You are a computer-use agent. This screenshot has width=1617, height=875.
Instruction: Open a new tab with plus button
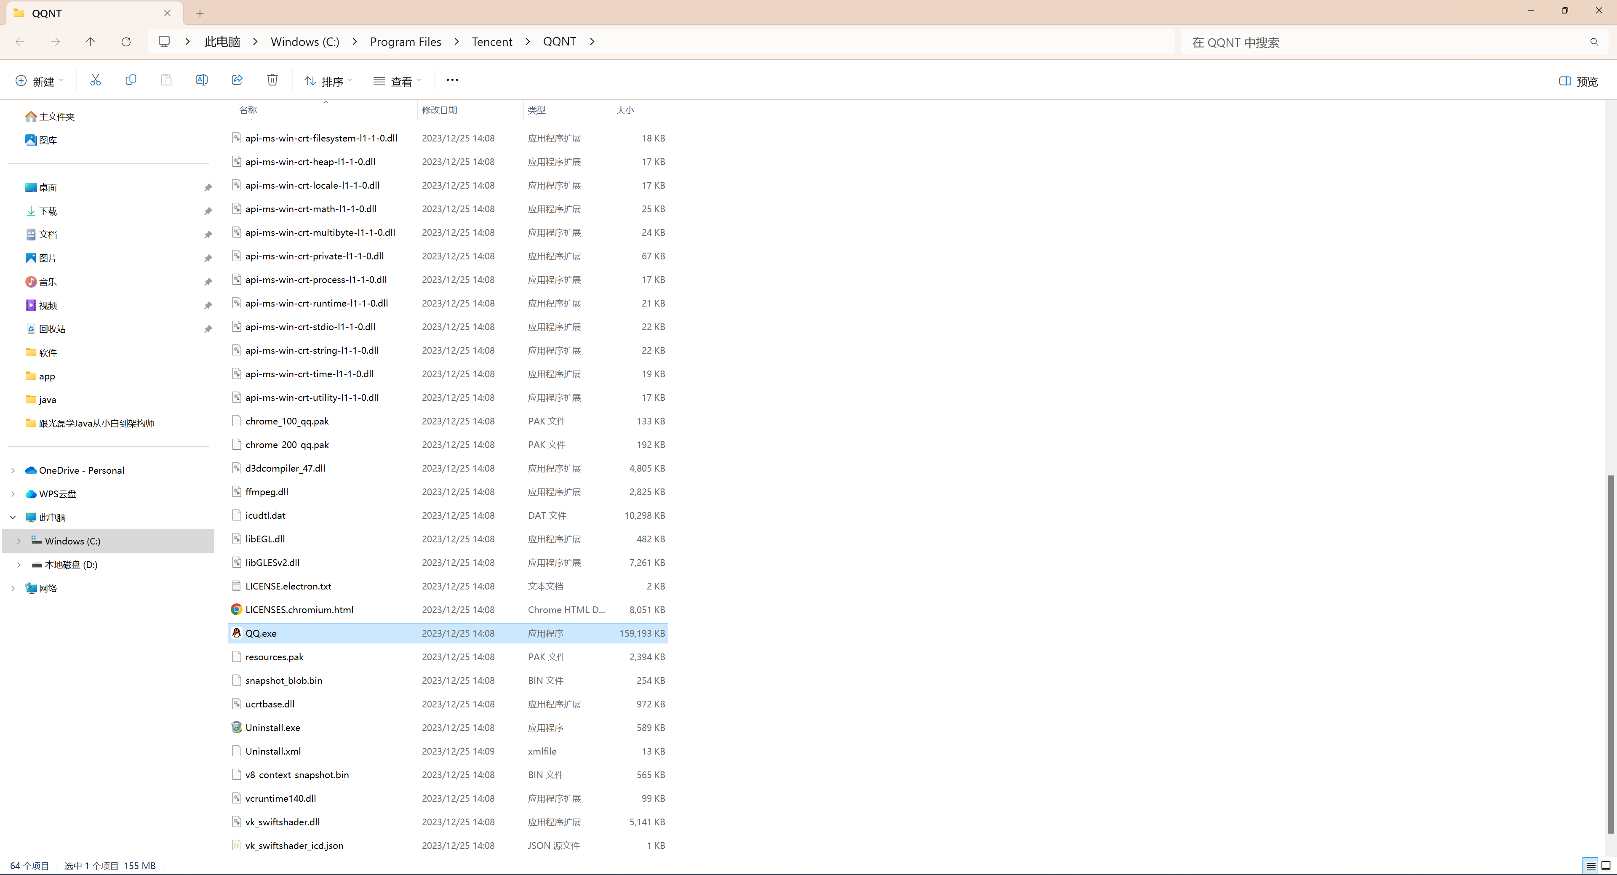(200, 13)
